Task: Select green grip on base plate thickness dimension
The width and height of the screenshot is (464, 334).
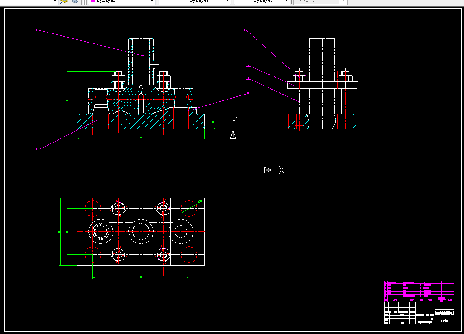Action: tap(213, 122)
